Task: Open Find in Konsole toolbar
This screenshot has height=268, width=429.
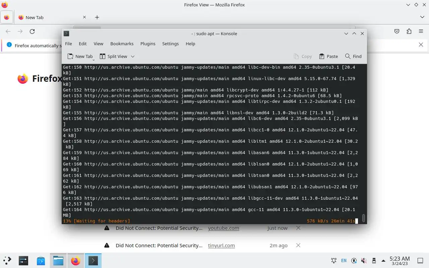Action: [353, 56]
